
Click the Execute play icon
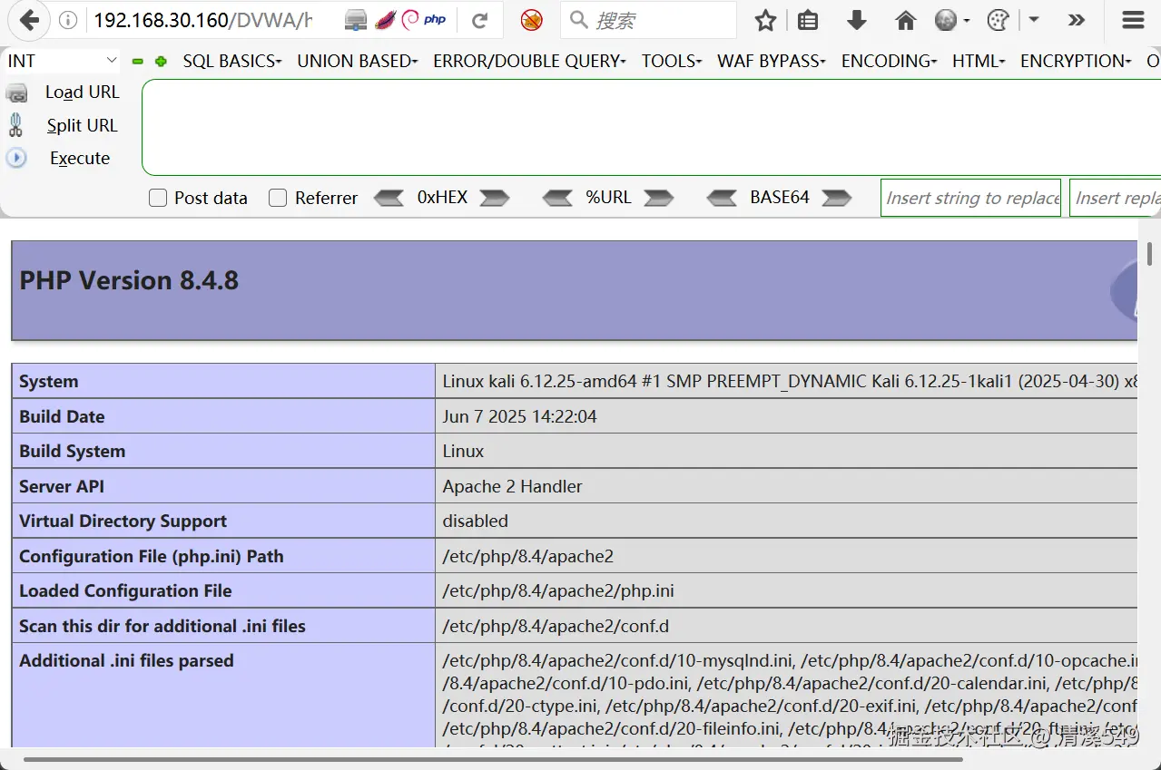point(16,158)
